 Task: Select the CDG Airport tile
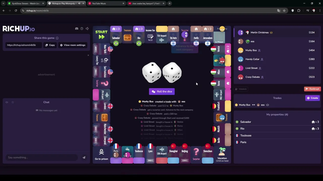click(162, 155)
